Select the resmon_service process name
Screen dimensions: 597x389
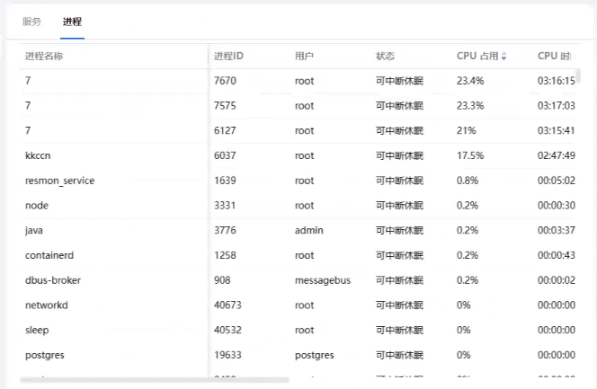[59, 181]
